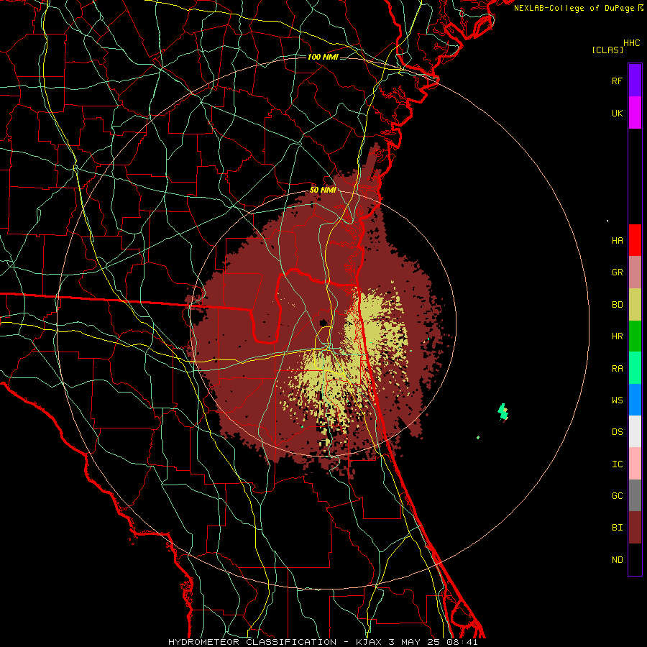
Task: Click the 'RA' legend label
Action: click(617, 369)
